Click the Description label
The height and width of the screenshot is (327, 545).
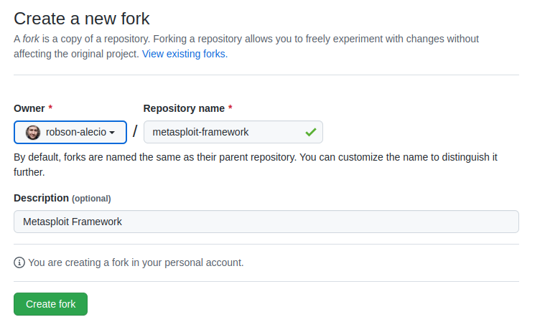(x=42, y=198)
